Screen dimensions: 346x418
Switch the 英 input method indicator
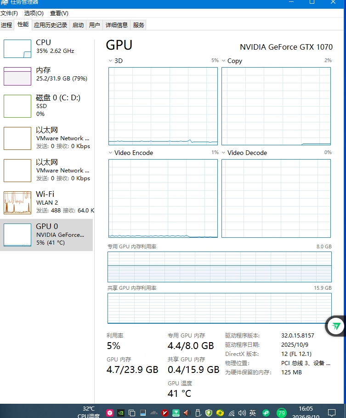[x=253, y=413]
